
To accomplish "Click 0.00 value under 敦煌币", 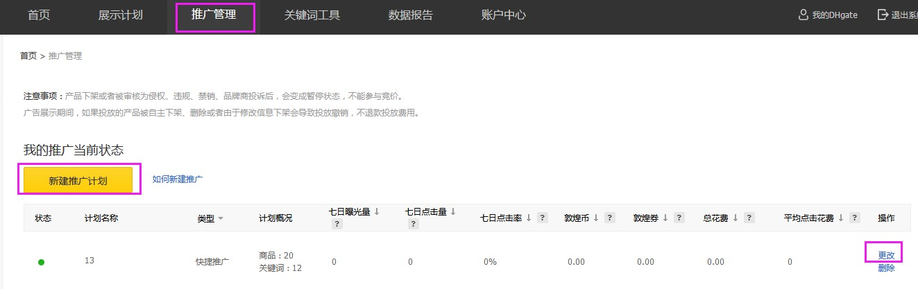I will click(x=576, y=262).
